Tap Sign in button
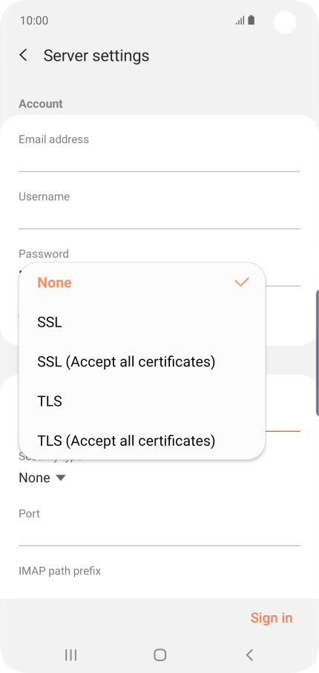319x673 pixels. point(272,617)
